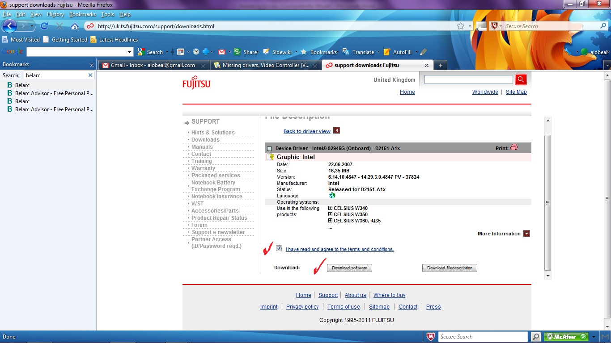611x343 pixels.
Task: Open Worldwide link in header
Action: pos(485,92)
